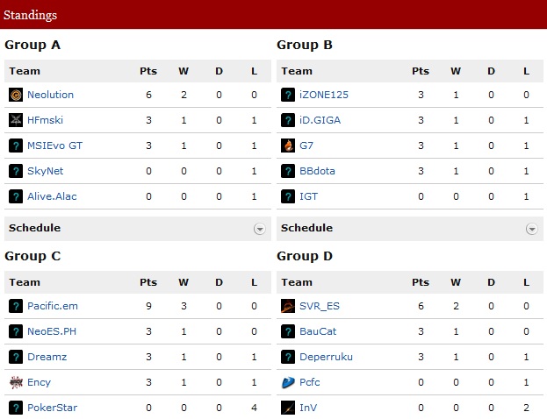Click the Pts column header in Group C
This screenshot has width=547, height=419.
(x=148, y=282)
